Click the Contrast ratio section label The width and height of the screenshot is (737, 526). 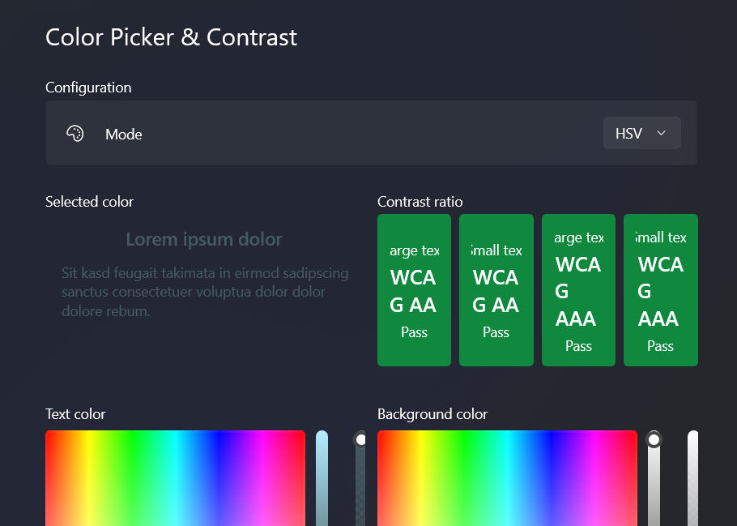(420, 202)
